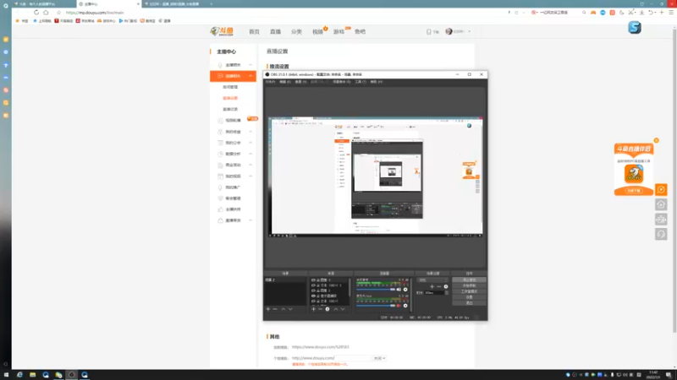This screenshot has width=677, height=380.
Task: Open the scene transition type dropdown
Action: pyautogui.click(x=432, y=280)
